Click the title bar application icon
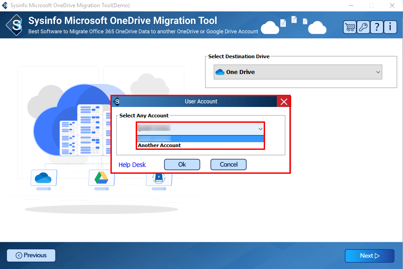 pyautogui.click(x=5, y=5)
